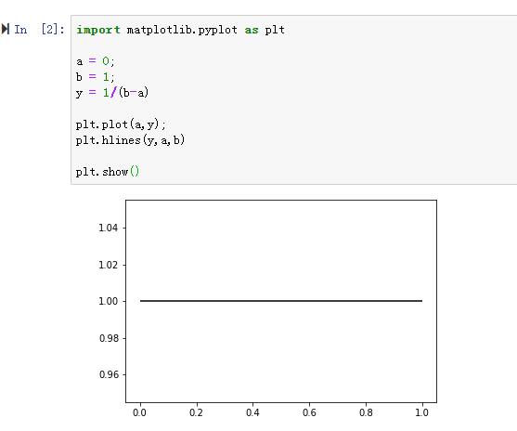Click the code line 'plt.show()'
Screen dimensions: 517x431
click(x=108, y=172)
